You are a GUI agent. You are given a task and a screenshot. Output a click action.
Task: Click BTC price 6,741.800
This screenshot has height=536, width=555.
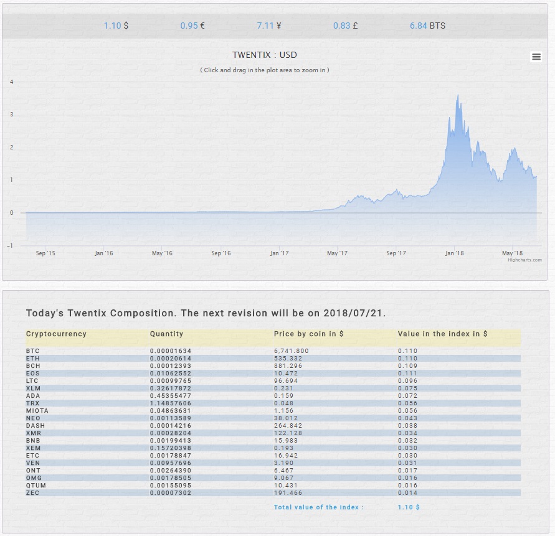[292, 351]
